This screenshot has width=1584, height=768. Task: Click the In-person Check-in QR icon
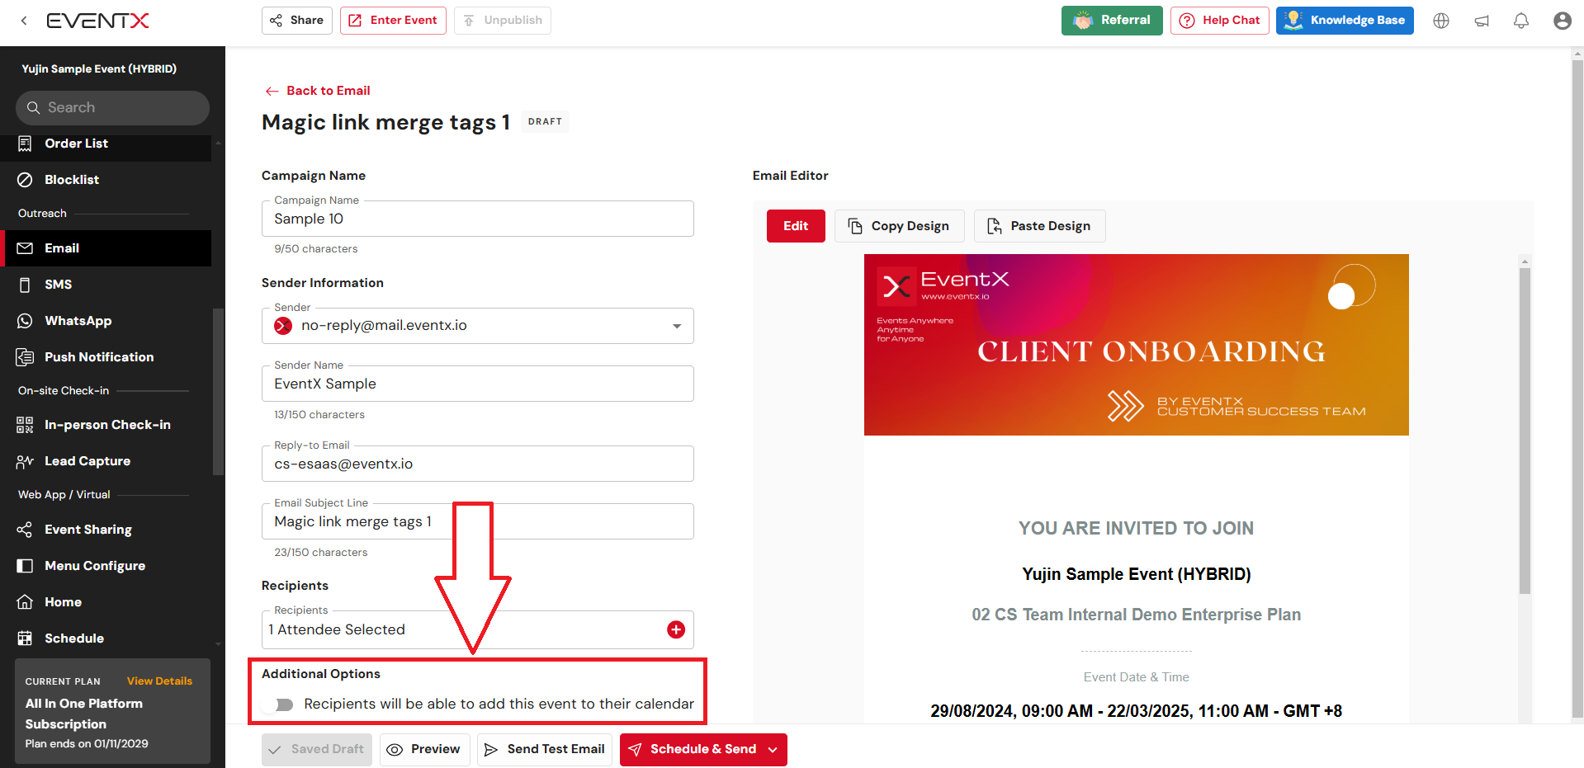pos(25,425)
